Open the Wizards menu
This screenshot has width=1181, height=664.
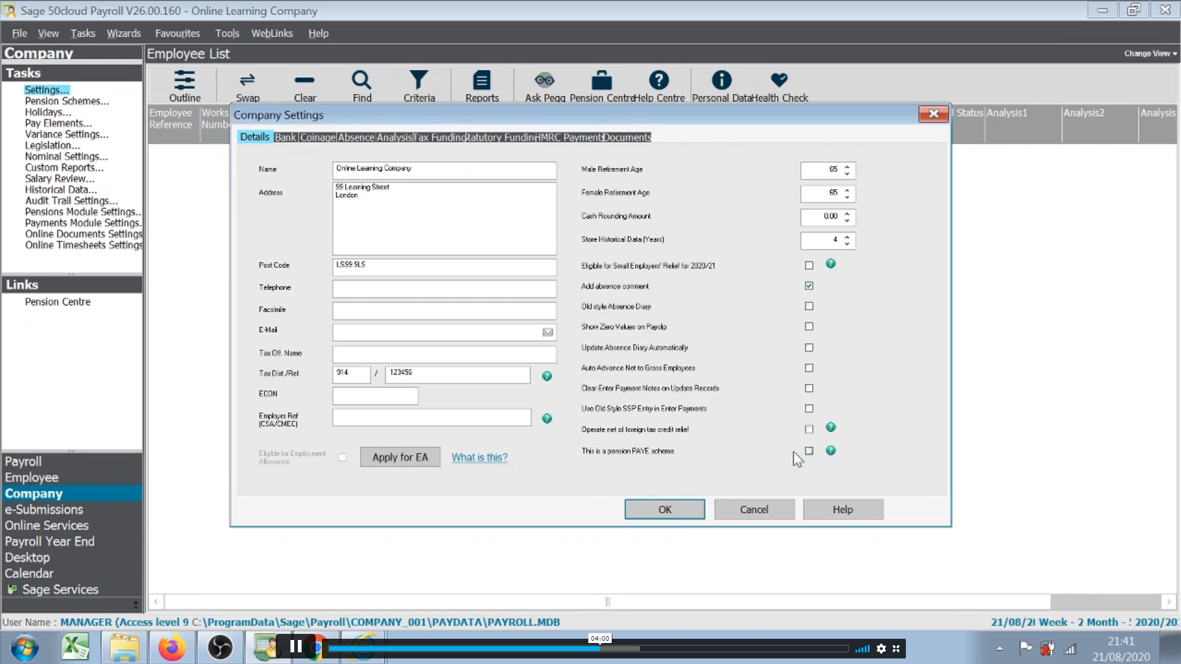tap(124, 33)
